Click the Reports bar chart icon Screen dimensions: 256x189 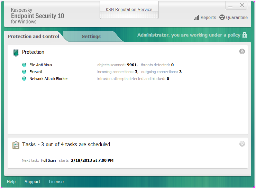click(196, 18)
